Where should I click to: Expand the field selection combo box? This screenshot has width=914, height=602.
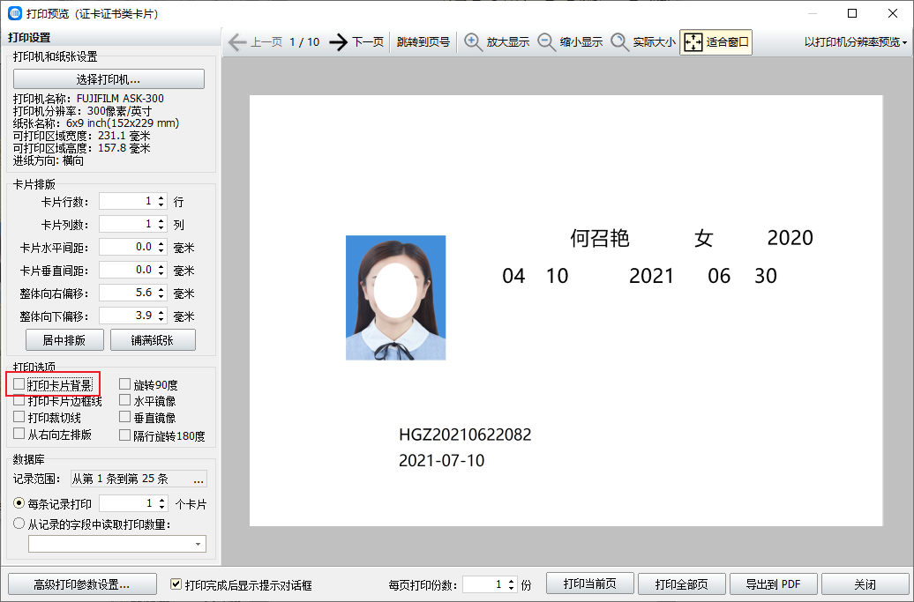click(x=198, y=544)
